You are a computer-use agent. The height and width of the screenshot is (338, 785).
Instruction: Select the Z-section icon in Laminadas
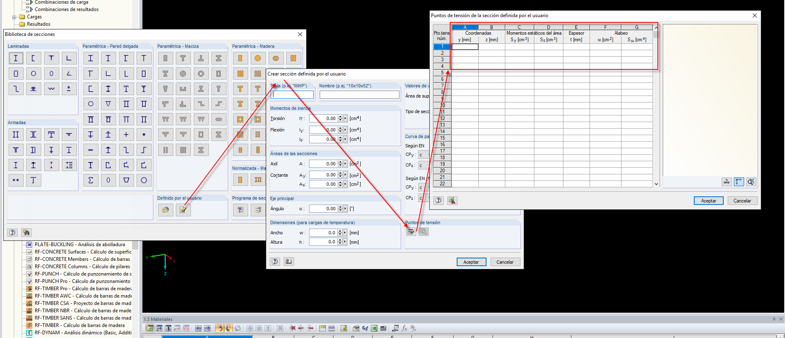click(16, 89)
